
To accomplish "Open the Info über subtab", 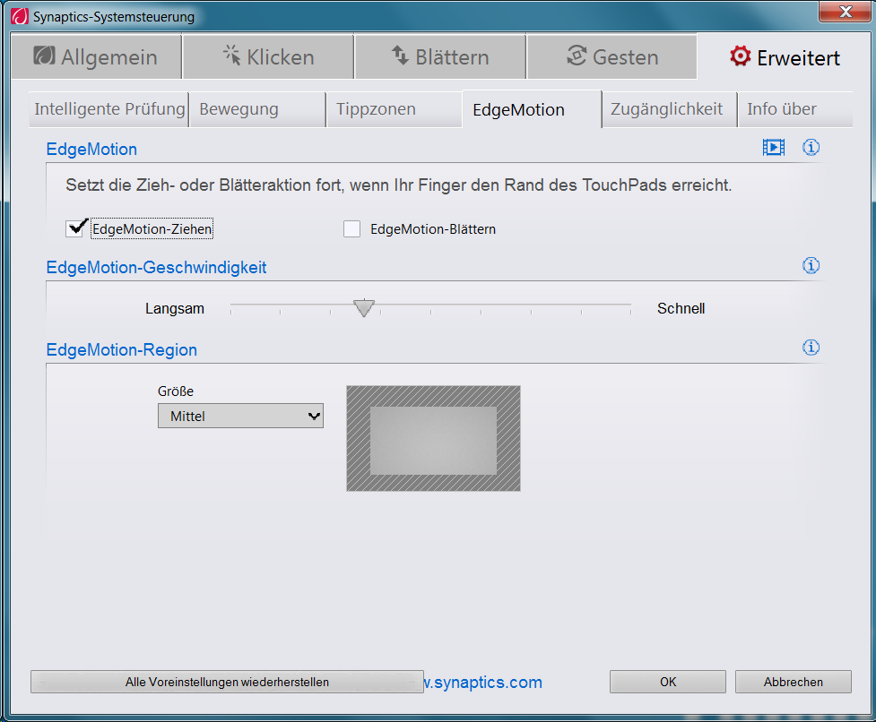I will 795,108.
